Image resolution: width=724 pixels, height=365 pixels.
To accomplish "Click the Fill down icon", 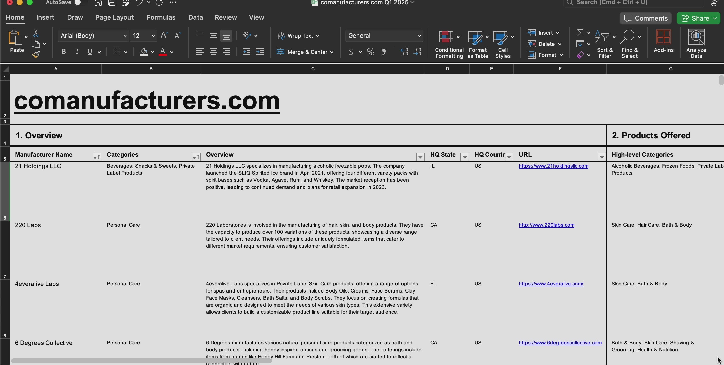I will pos(580,44).
